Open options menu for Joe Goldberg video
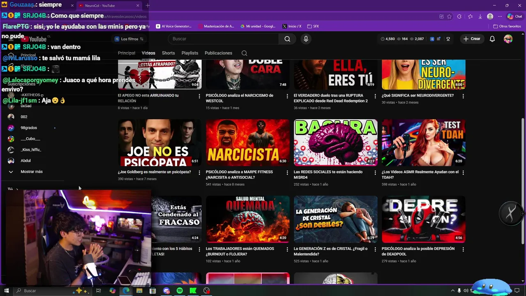 click(199, 173)
